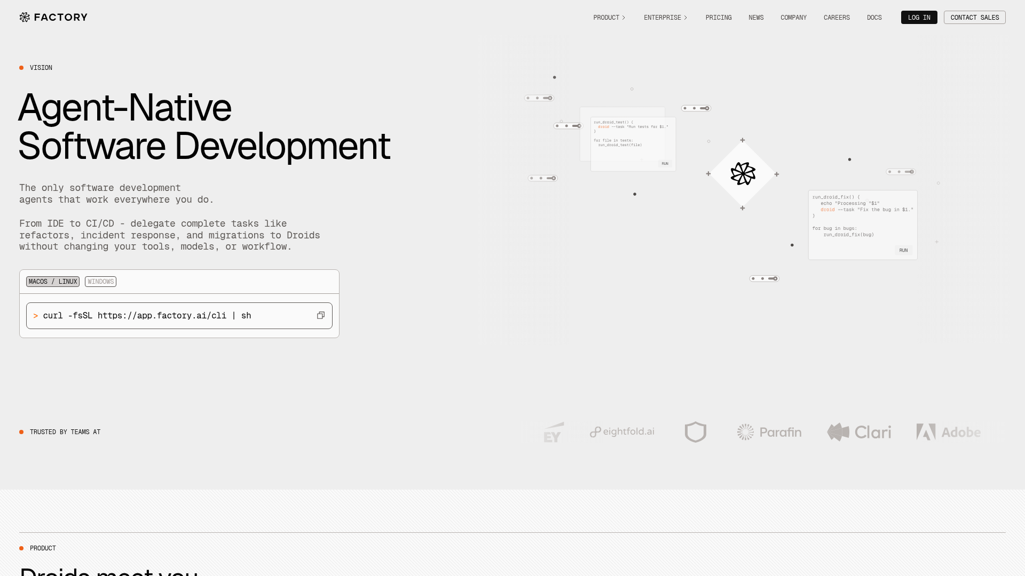Click the central Droid pinwheel icon
The height and width of the screenshot is (576, 1025).
[743, 174]
